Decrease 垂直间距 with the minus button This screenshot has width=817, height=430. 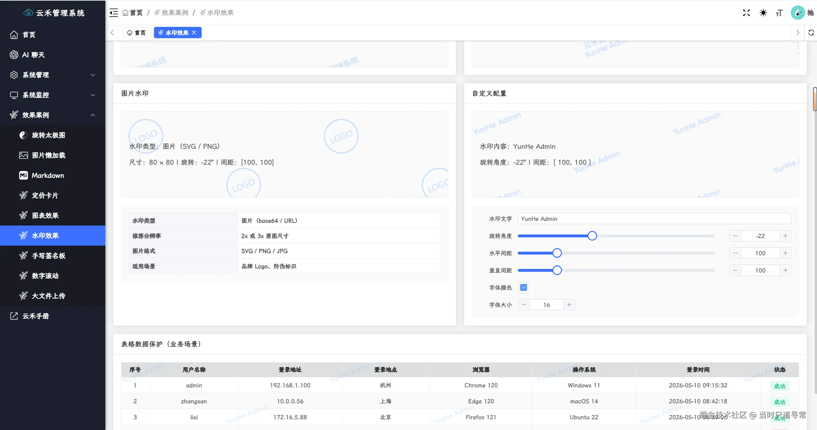point(735,271)
